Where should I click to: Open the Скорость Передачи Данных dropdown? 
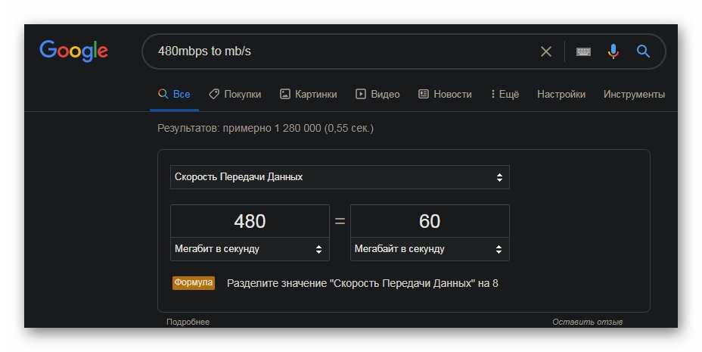click(x=340, y=177)
